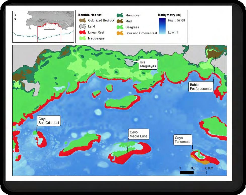Click the Colonized Bedrock legend swatch
The width and height of the screenshot is (246, 195).
pyautogui.click(x=83, y=20)
